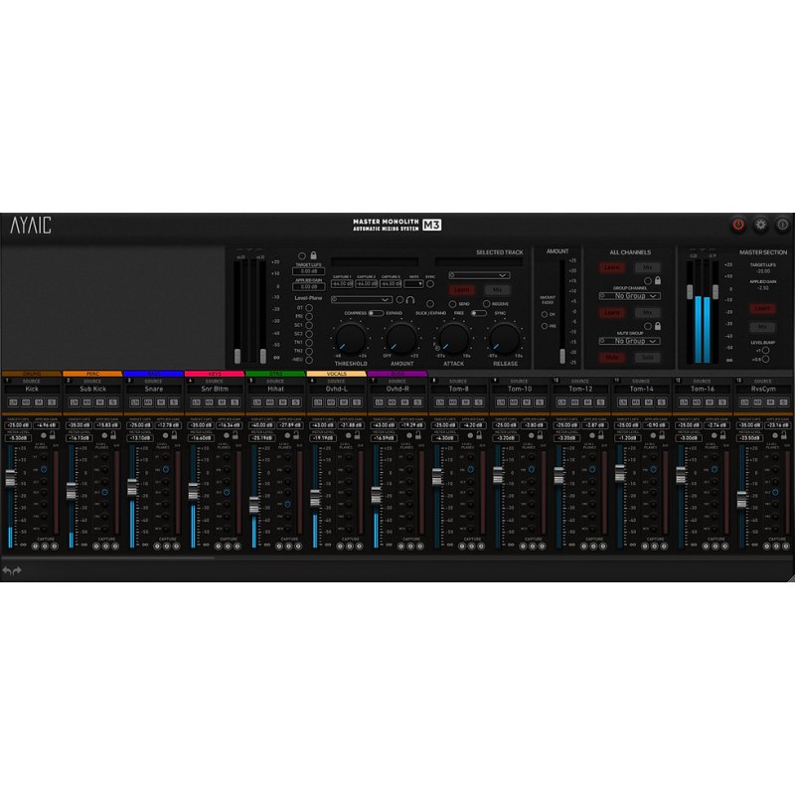
Task: Click the red power button
Action: point(738,225)
